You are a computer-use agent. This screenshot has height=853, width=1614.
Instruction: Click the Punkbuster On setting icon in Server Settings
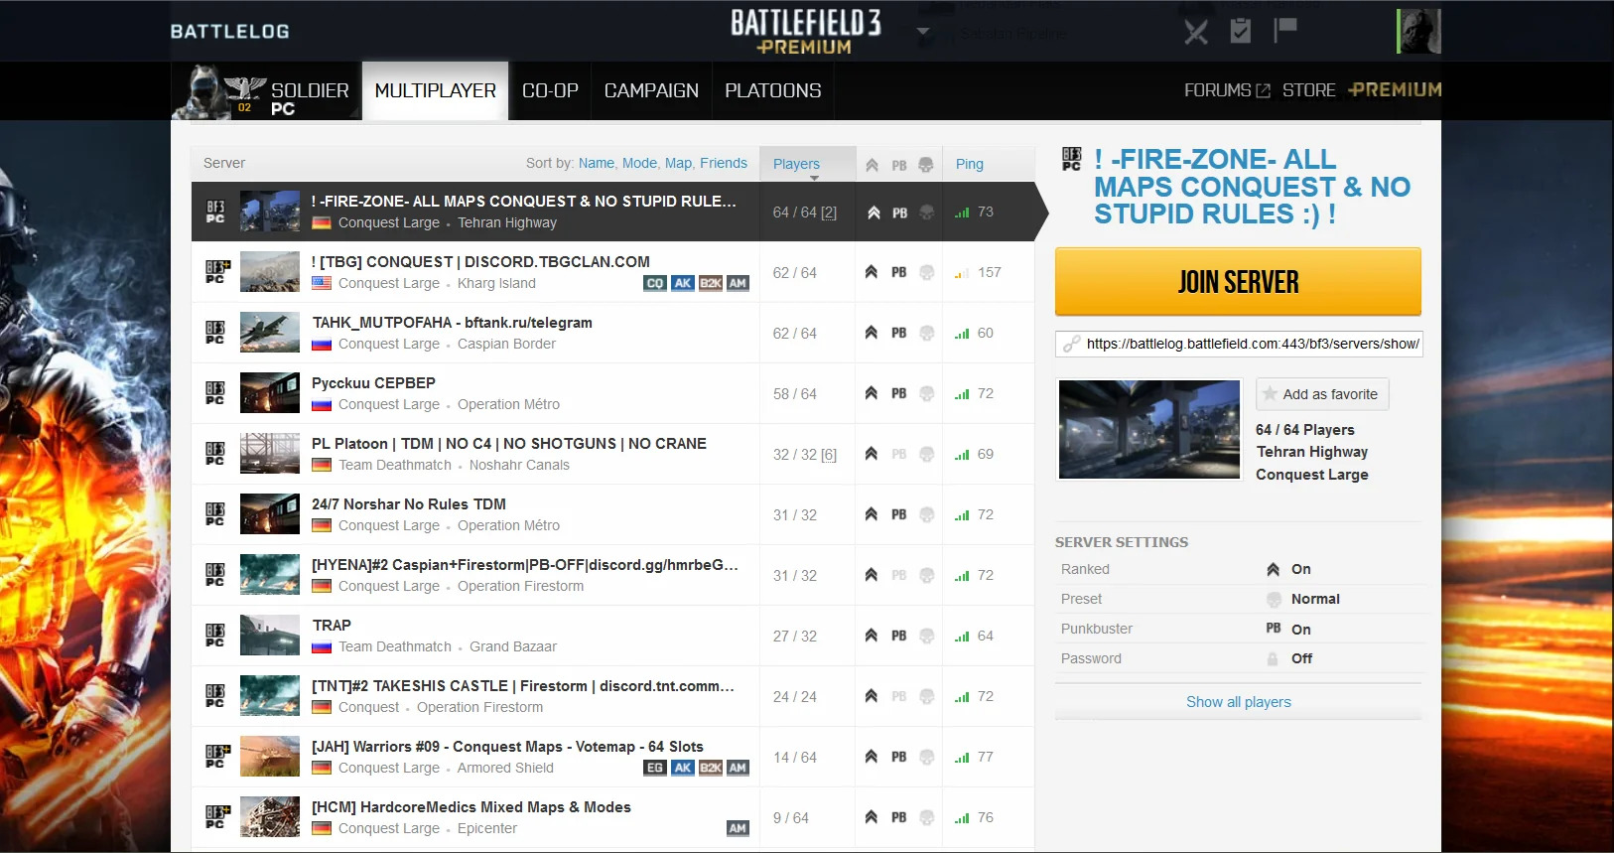click(1274, 629)
